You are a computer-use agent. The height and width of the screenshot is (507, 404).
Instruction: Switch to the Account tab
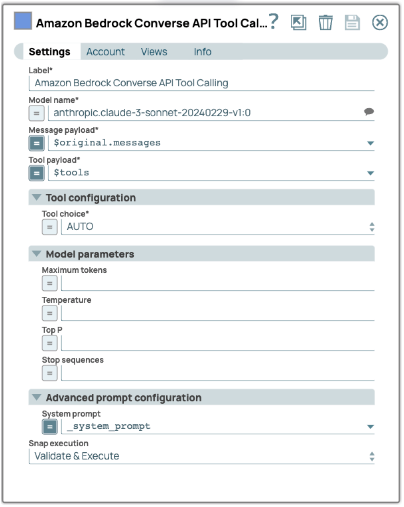coord(106,52)
